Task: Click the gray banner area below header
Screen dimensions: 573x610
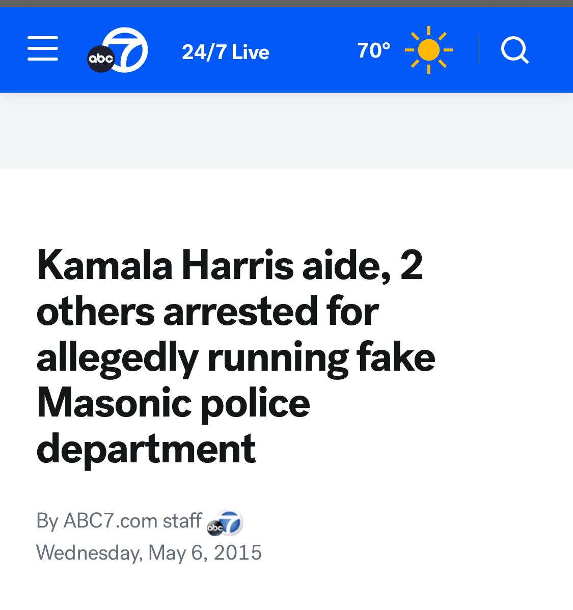Action: pyautogui.click(x=286, y=131)
